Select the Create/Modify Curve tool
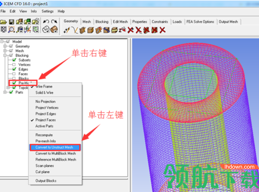Viewport: 259px width, 192px height. click(x=75, y=30)
